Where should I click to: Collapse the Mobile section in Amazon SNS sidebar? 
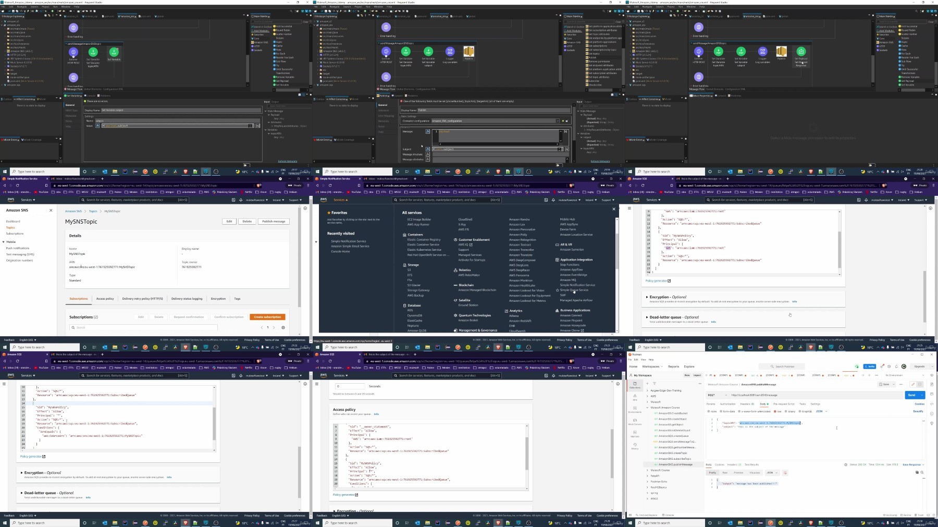pos(3,242)
